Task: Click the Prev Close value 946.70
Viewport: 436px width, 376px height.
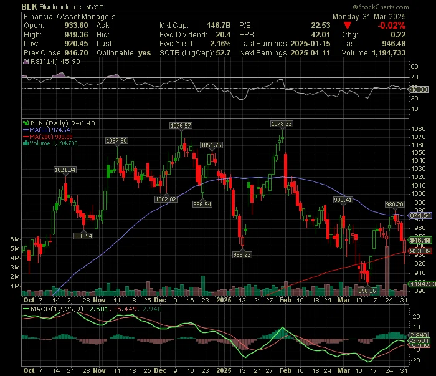Action: [76, 53]
